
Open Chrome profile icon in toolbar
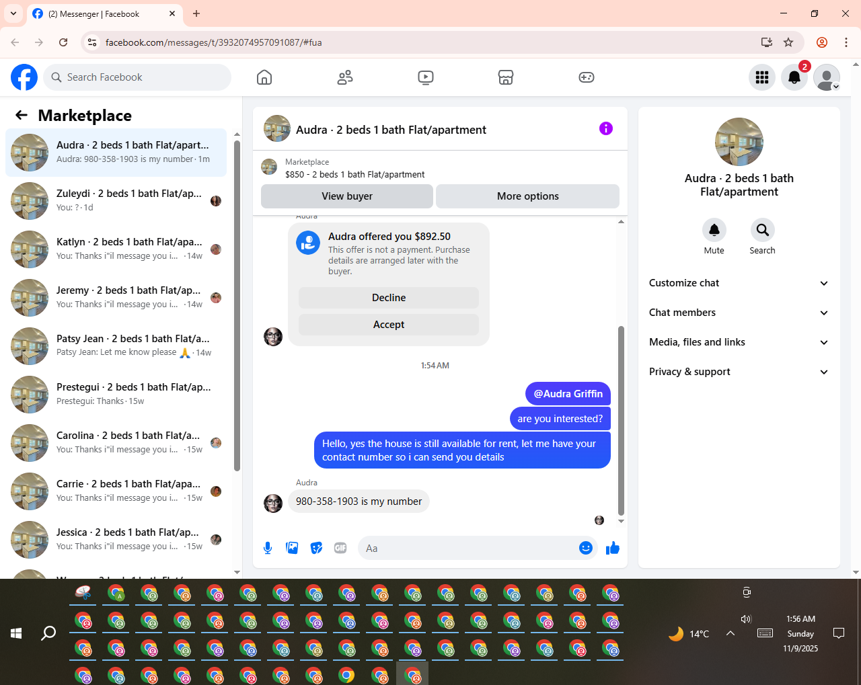822,42
